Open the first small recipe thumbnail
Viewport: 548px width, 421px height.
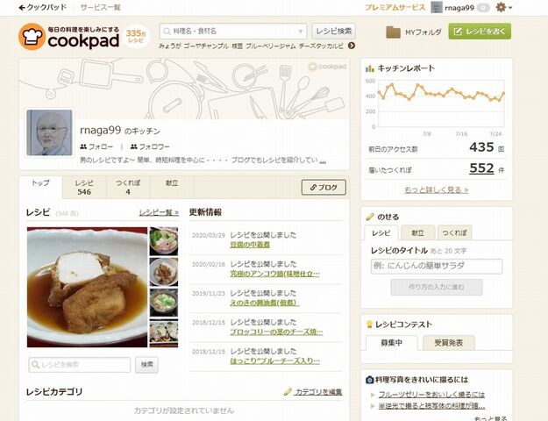(164, 241)
